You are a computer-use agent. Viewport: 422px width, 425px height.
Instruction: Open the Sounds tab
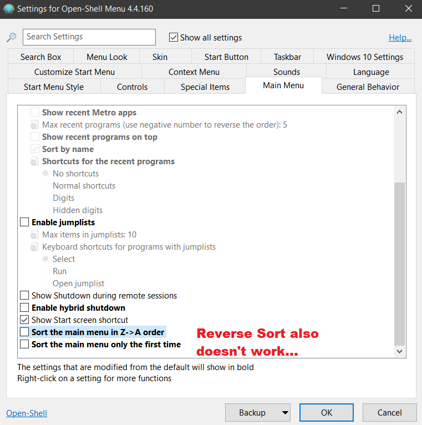point(287,72)
